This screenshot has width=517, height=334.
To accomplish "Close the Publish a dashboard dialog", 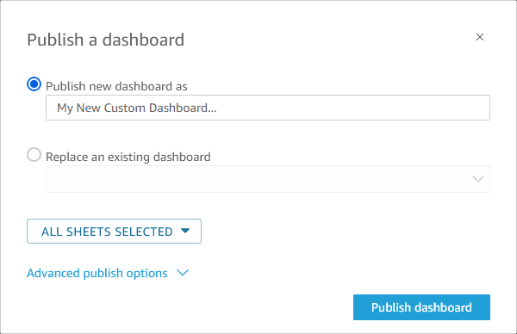I will pyautogui.click(x=480, y=37).
